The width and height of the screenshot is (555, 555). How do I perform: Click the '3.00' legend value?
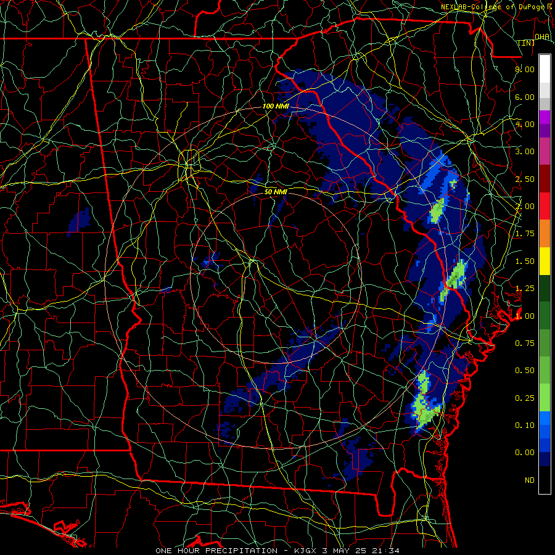click(x=525, y=152)
